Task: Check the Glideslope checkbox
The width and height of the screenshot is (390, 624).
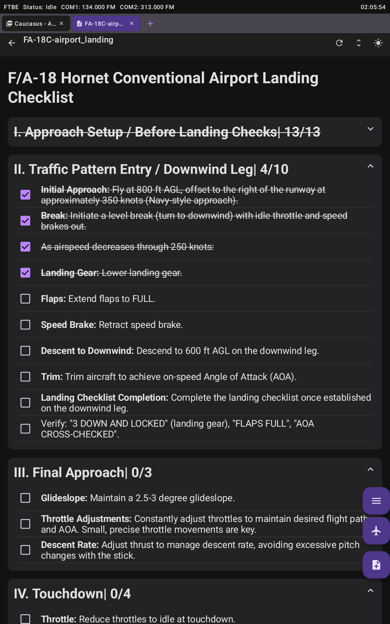Action: [x=25, y=498]
